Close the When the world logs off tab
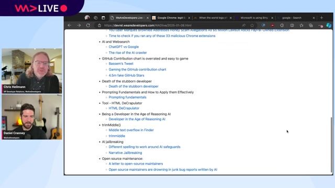This screenshot has height=188, width=335. point(231,18)
